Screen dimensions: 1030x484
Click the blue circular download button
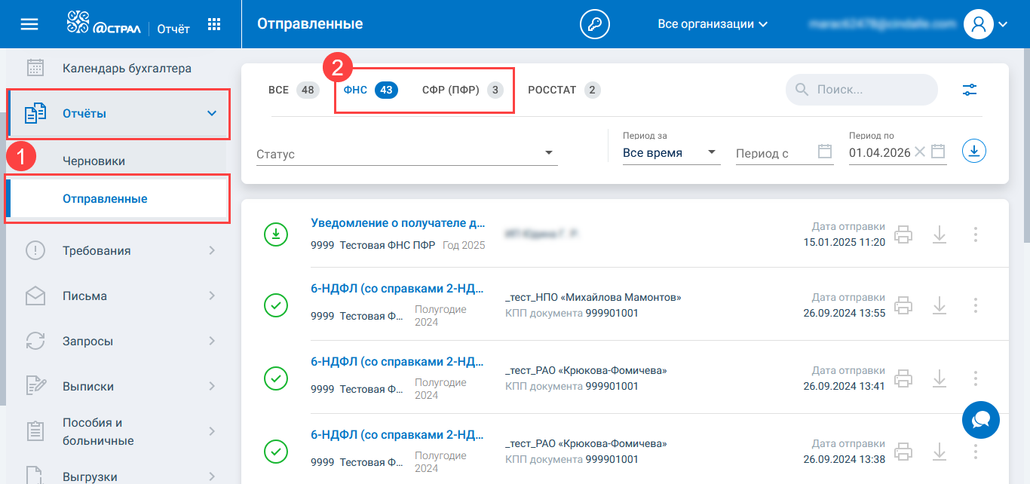[x=974, y=152]
